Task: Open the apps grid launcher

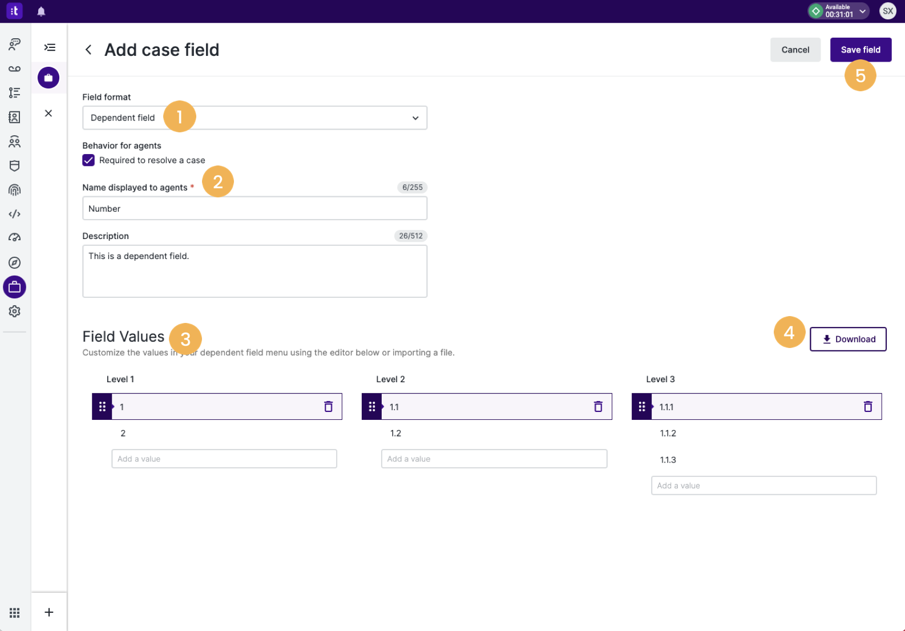Action: coord(14,613)
